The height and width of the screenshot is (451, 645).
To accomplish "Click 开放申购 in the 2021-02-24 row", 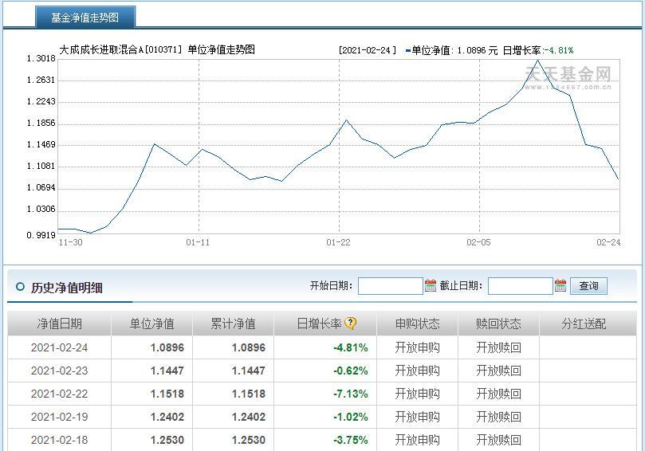I will coord(417,347).
